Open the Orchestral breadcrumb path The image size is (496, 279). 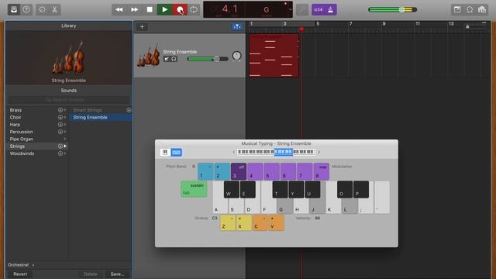[19, 265]
